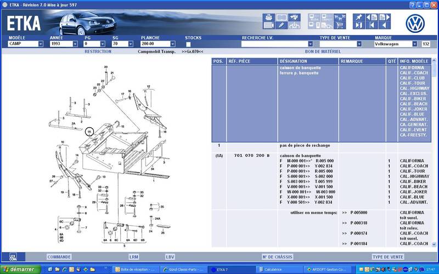Click the bottom TYPE DE VENTE button

388,256
